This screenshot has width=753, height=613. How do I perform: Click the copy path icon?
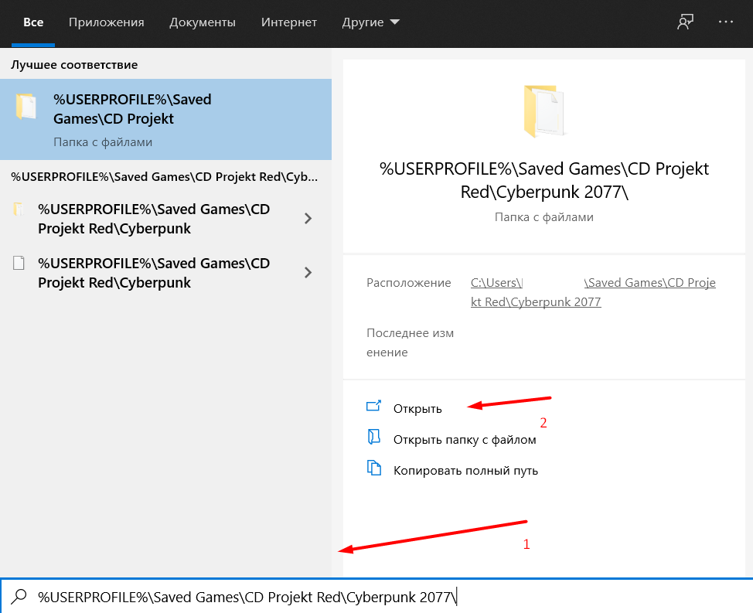(374, 468)
